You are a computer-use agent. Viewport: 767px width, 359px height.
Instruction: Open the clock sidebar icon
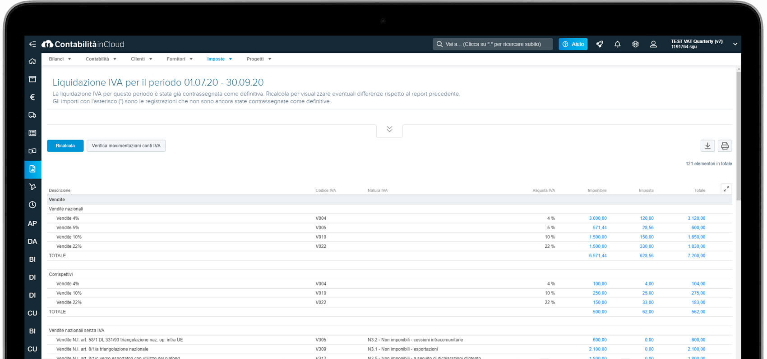pos(32,205)
